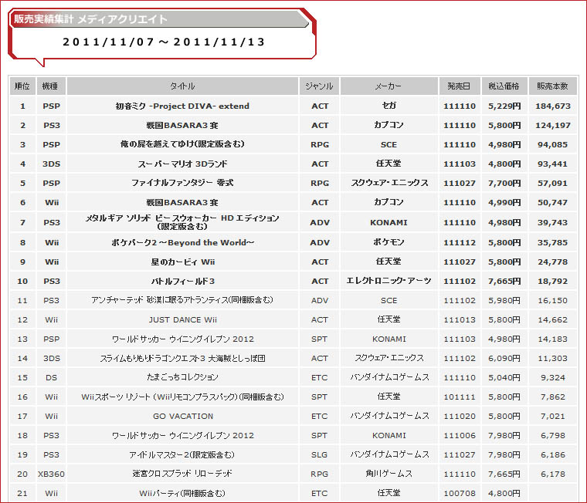Select the title GO VACATION
The width and height of the screenshot is (587, 503).
coord(183,417)
